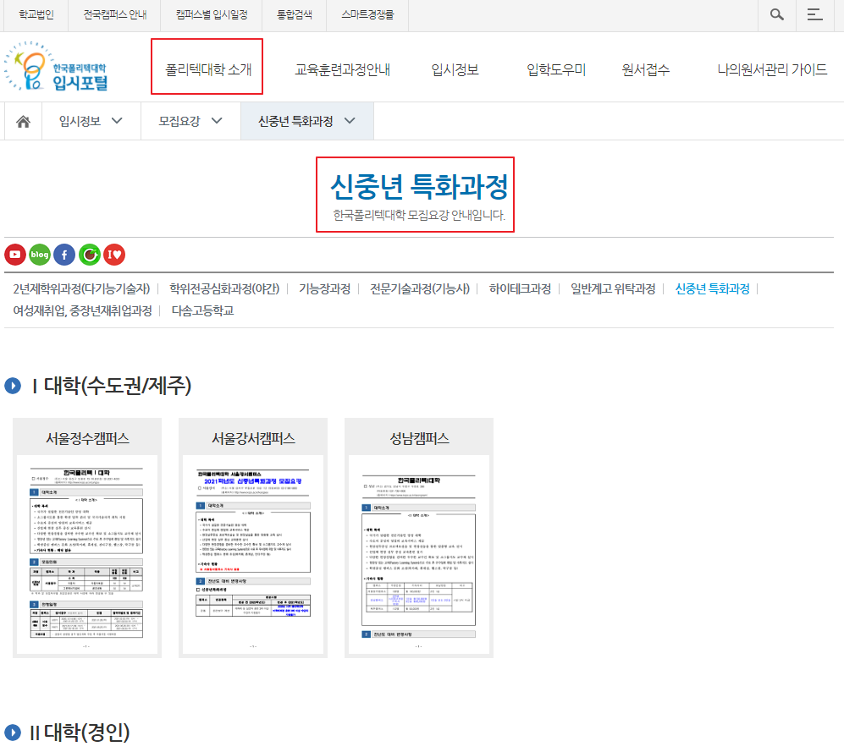Open 입시정보 main menu
Image resolution: width=844 pixels, height=752 pixels.
tap(455, 69)
